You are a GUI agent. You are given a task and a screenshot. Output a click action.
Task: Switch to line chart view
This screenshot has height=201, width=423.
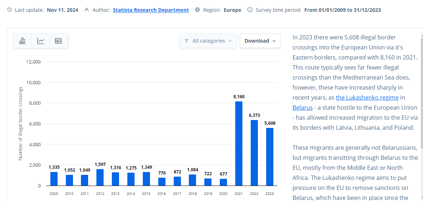40,41
